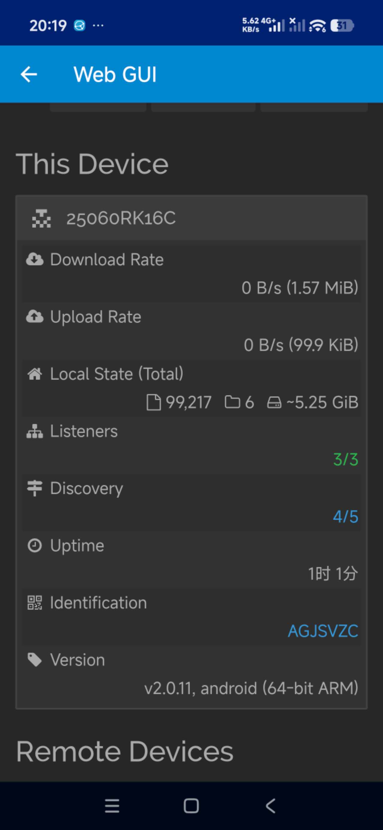
Task: Collapse the 25060RK16C device panel header
Action: [x=191, y=218]
